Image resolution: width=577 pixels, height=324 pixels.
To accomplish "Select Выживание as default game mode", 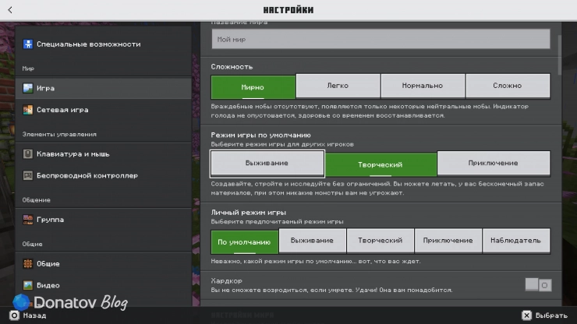I will pyautogui.click(x=267, y=164).
